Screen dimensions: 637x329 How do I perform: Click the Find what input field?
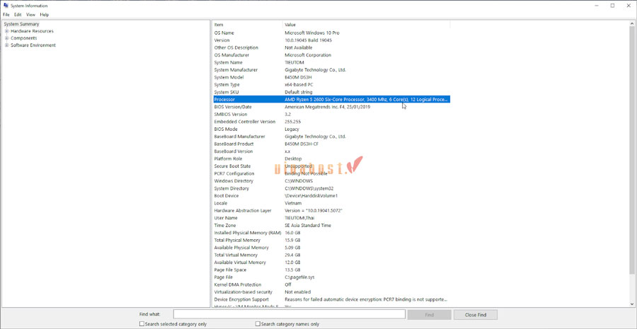point(289,314)
